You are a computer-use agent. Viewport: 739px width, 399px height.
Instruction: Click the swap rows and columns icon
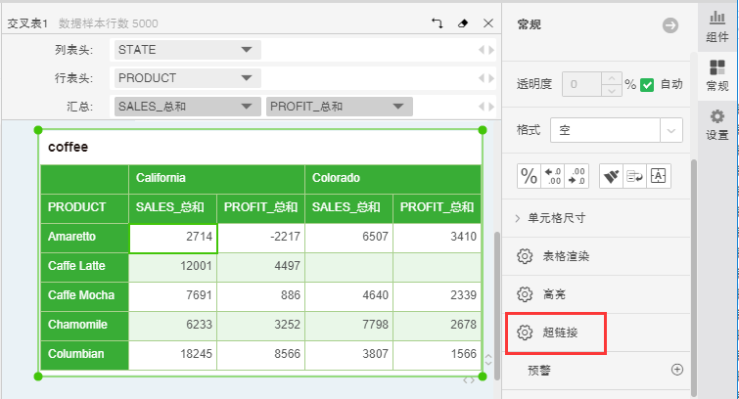tap(438, 22)
